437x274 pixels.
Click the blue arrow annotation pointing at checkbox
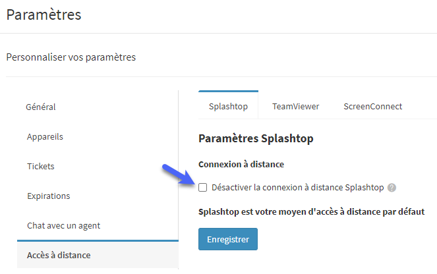179,175
